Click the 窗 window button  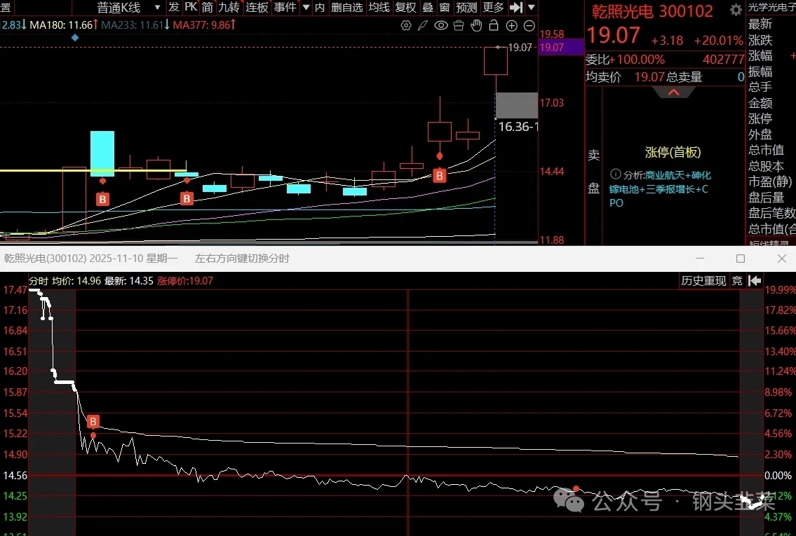coord(445,7)
